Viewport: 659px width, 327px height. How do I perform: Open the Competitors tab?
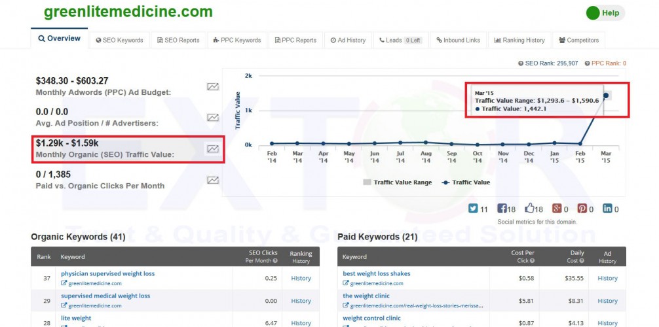coord(578,40)
